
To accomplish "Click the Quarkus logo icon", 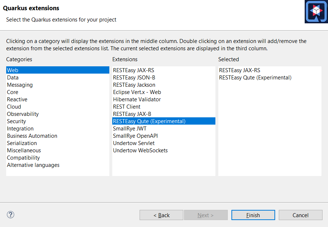I will [316, 12].
